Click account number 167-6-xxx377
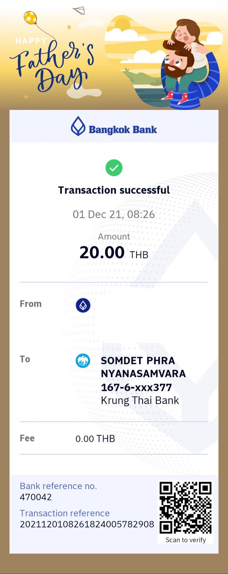 pos(136,387)
